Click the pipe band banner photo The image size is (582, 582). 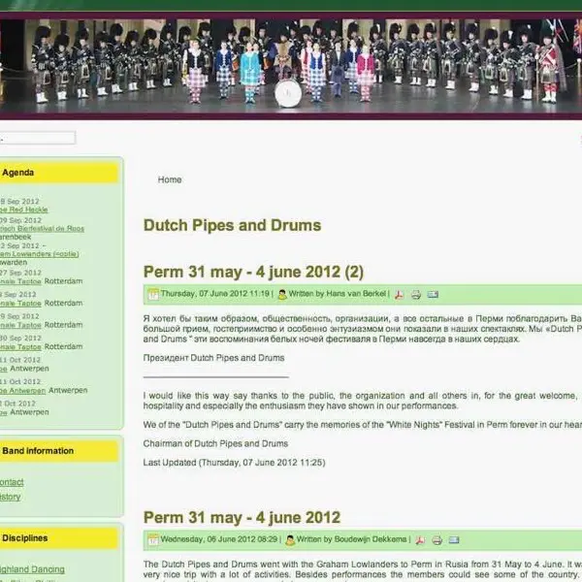pyautogui.click(x=291, y=66)
